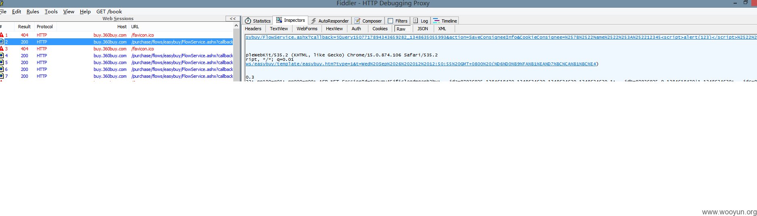Select the Headers inspector view
This screenshot has width=757, height=216.
(x=253, y=29)
